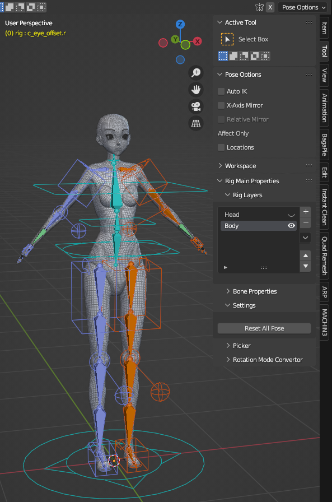Click the pose mirror icon beside X button
This screenshot has width=332, height=502.
click(259, 7)
